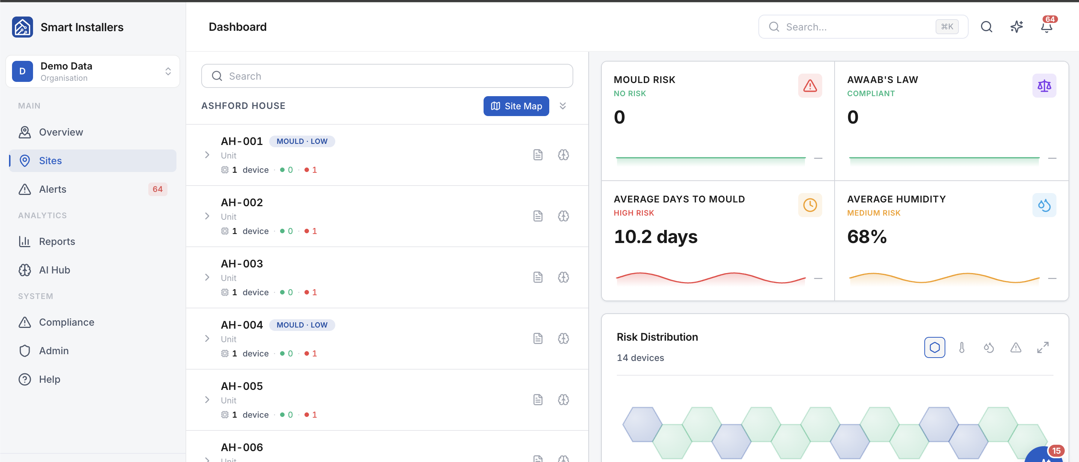Click the MOULD · LOW tag on AH-004

[302, 325]
